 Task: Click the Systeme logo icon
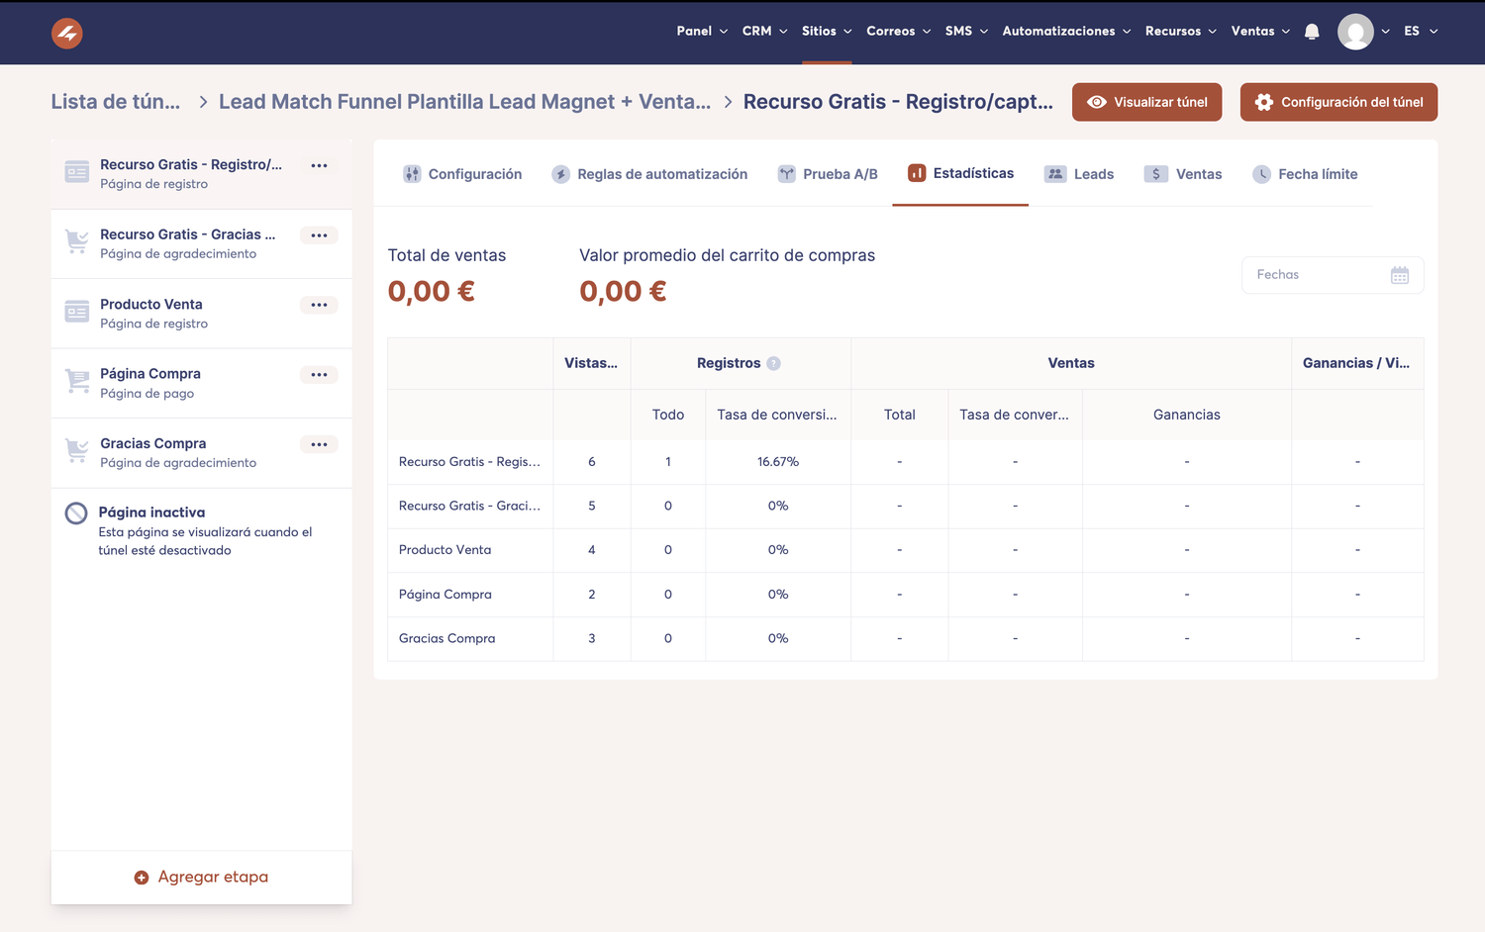coord(67,33)
